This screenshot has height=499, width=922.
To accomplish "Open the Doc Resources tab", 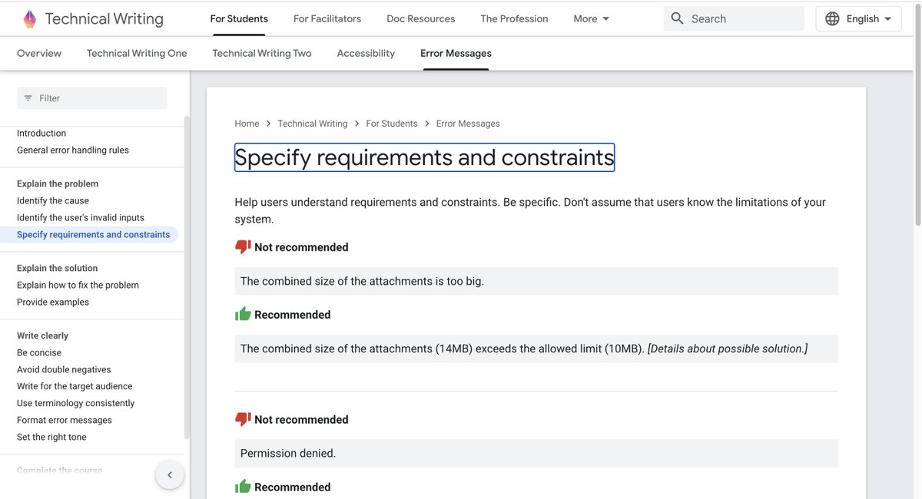I will click(421, 18).
